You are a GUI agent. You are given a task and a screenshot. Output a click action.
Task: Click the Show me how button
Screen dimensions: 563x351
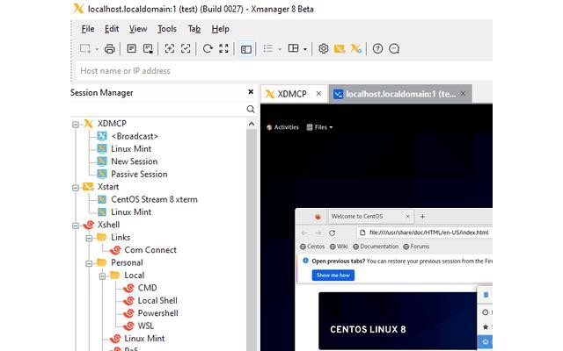[333, 275]
